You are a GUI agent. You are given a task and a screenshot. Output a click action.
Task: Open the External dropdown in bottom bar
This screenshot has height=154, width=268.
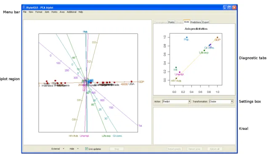click(58, 149)
